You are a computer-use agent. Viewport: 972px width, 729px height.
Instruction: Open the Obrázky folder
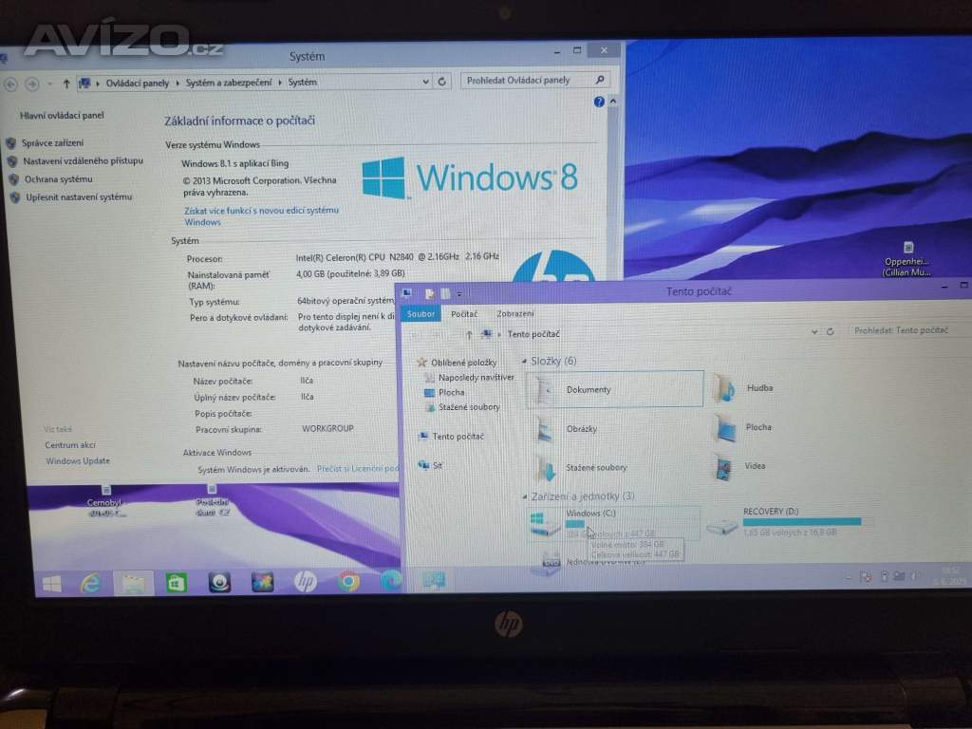568,429
